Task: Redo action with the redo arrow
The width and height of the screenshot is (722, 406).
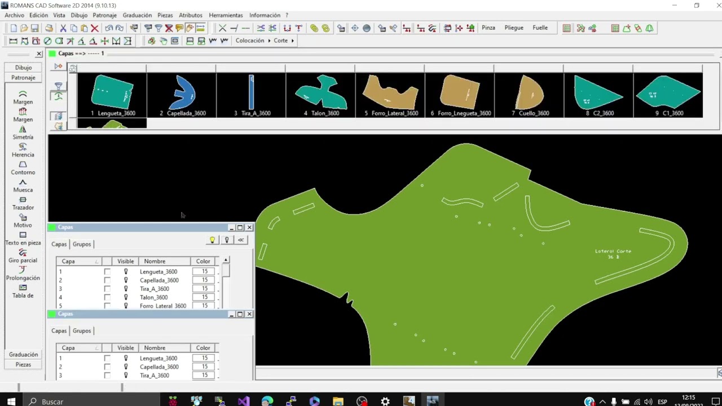Action: [120, 28]
